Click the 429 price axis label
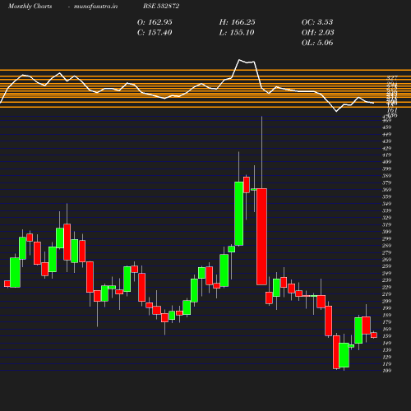The image size is (411, 411). click(386, 149)
